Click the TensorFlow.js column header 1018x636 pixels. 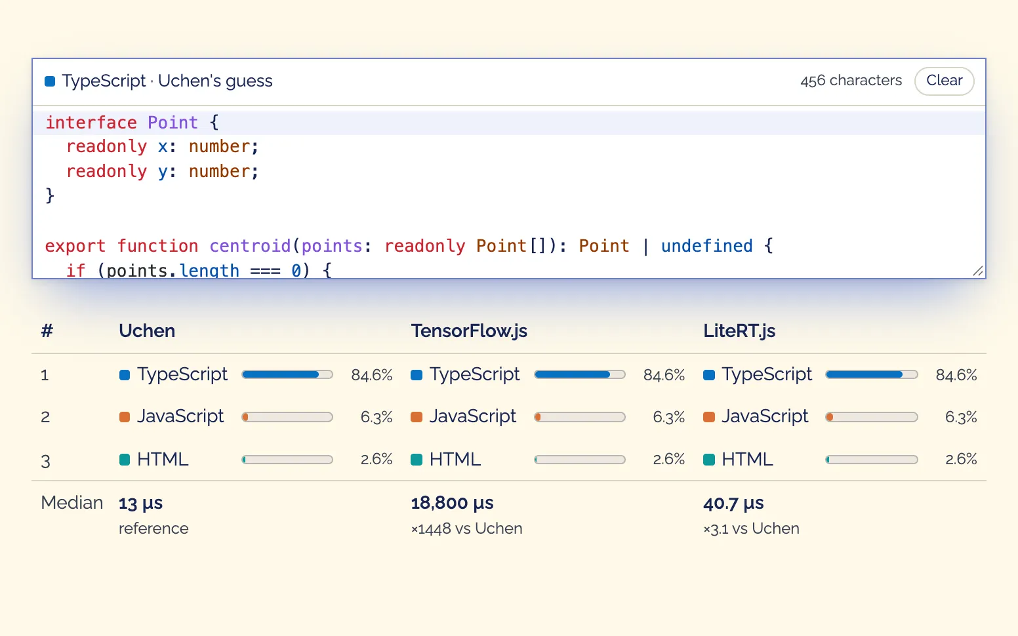click(469, 330)
